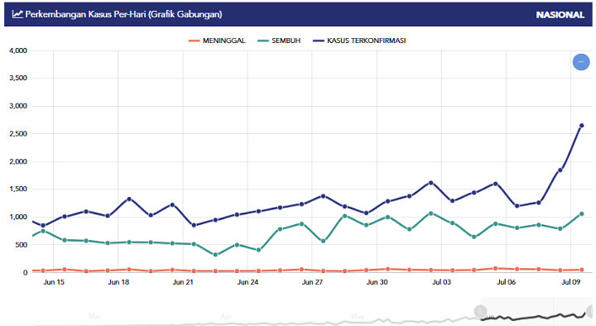Click the '1,500' y-axis label

pos(18,189)
